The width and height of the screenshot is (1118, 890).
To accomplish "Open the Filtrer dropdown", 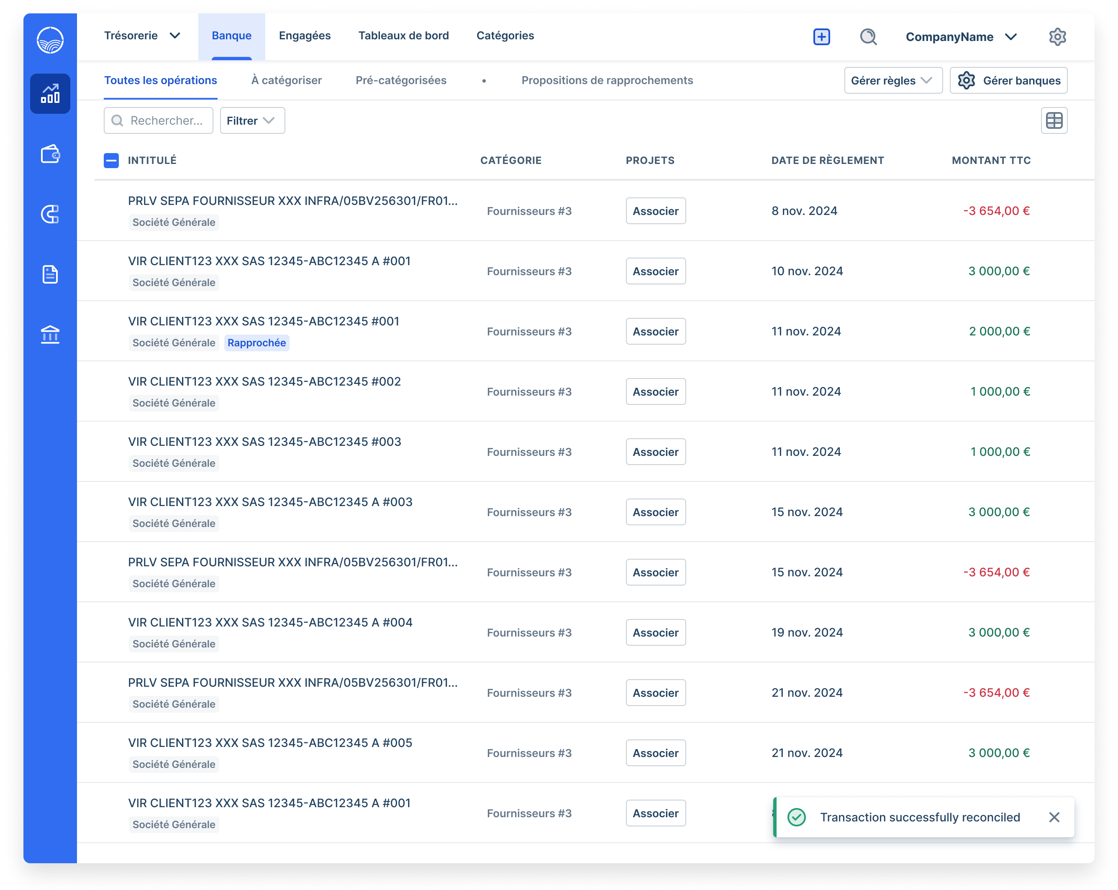I will [252, 121].
